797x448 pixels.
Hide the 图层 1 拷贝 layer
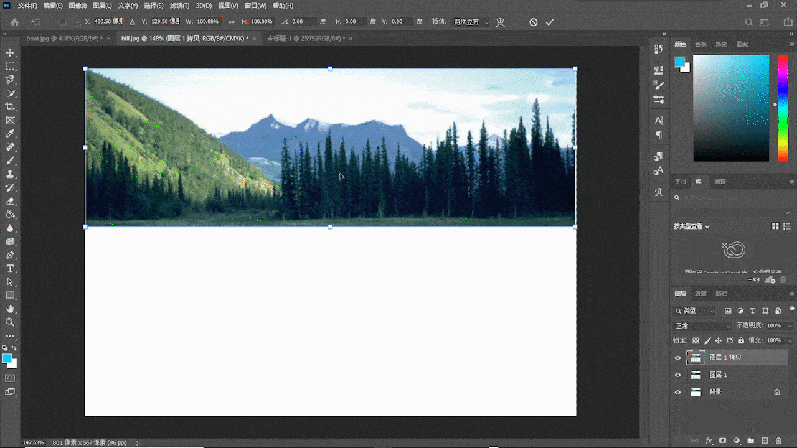point(678,358)
